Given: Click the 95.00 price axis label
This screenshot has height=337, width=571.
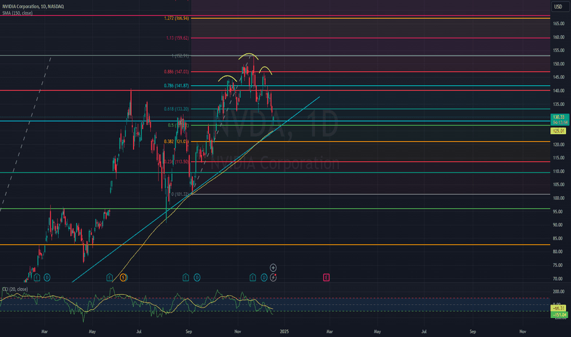Looking at the screenshot, I should (x=558, y=211).
